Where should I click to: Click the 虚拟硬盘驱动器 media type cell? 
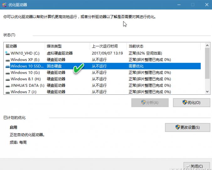60,53
